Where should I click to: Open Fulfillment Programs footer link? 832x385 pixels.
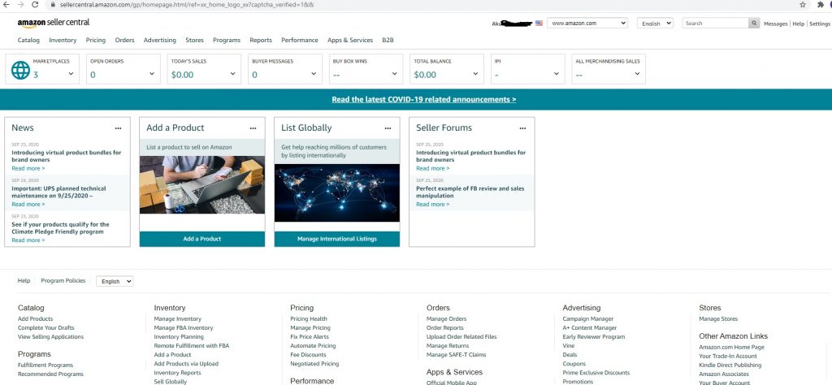(x=45, y=366)
